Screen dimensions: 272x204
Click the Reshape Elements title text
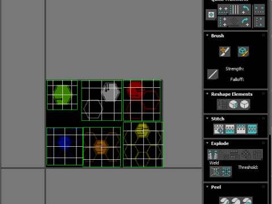click(x=232, y=94)
